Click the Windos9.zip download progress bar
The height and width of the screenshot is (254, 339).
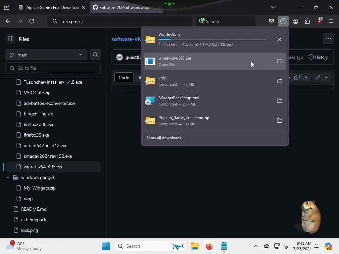click(x=213, y=39)
